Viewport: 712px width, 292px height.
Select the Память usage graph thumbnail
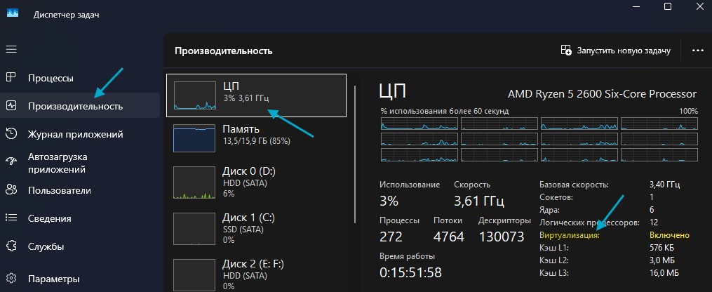(194, 138)
